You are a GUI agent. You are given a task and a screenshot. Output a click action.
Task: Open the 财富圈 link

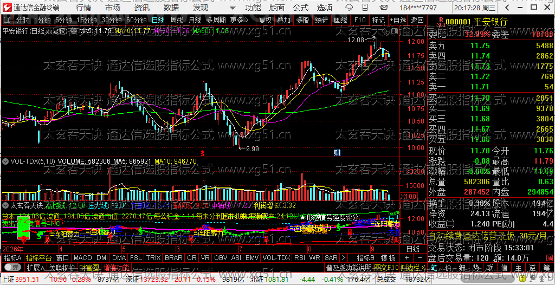click(x=89, y=267)
